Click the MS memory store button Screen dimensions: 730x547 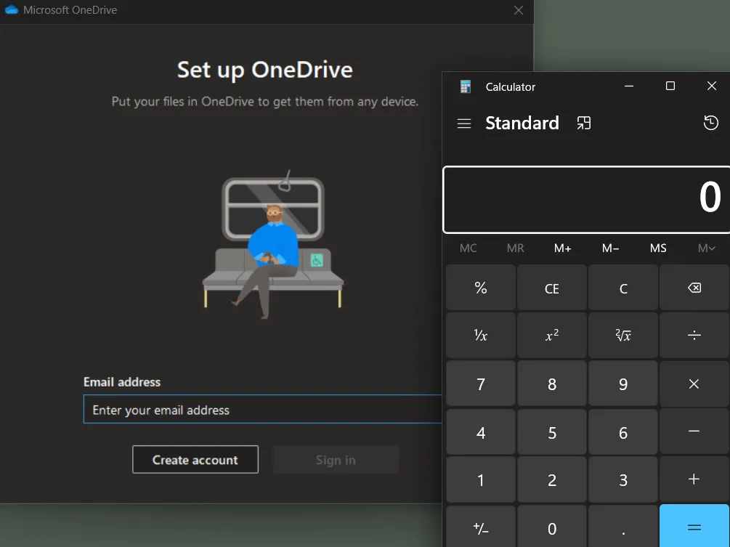click(658, 248)
